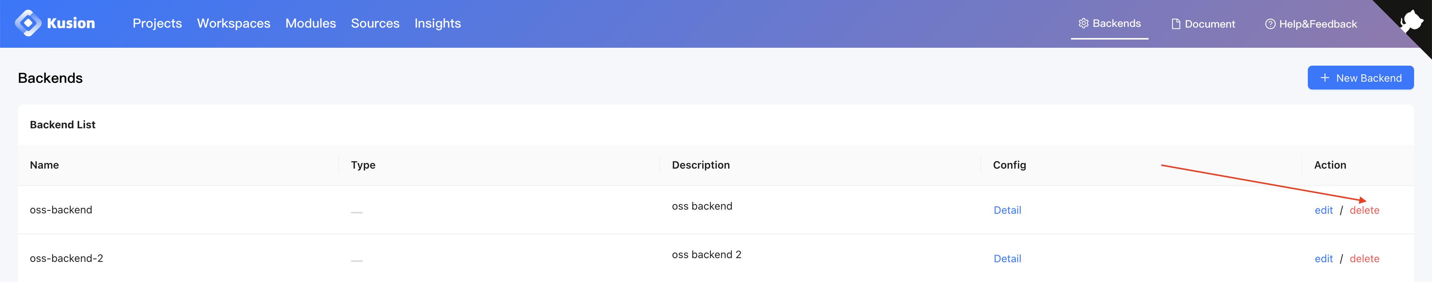Navigate to the Insights page
Image resolution: width=1432 pixels, height=282 pixels.
point(437,23)
